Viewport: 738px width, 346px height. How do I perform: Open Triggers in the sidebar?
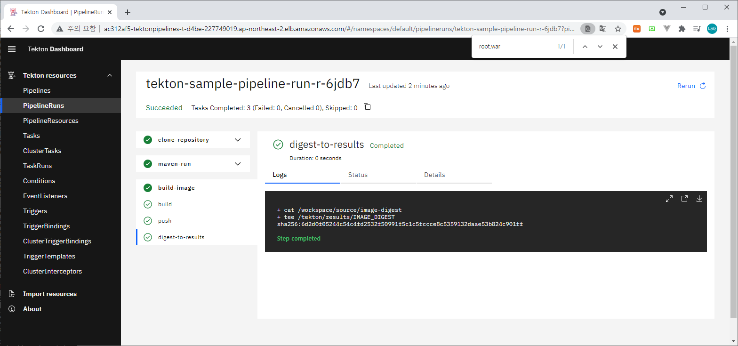tap(60, 211)
